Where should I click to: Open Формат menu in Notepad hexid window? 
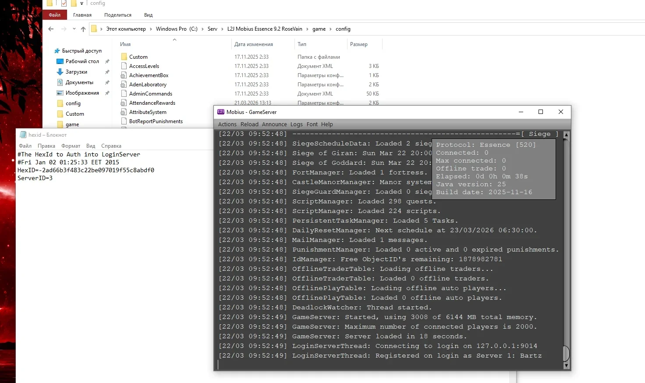click(71, 146)
